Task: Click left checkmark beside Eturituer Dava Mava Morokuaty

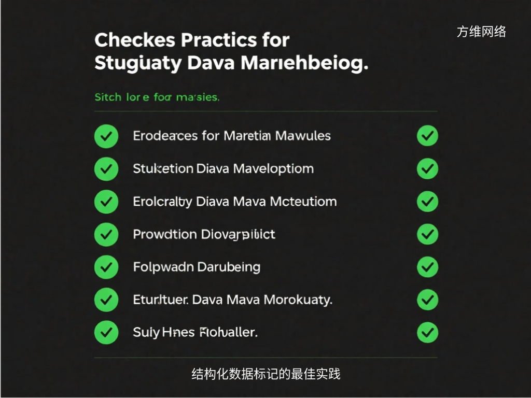Action: (x=106, y=300)
